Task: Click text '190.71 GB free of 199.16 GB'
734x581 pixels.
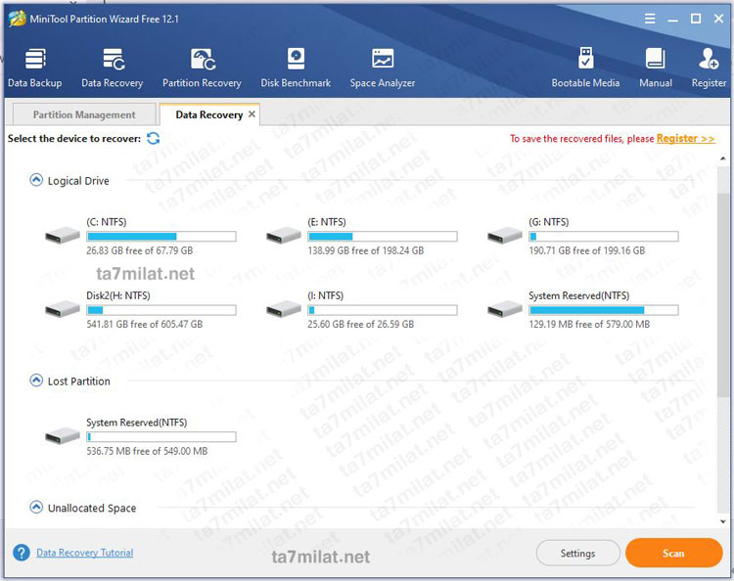Action: pyautogui.click(x=587, y=250)
